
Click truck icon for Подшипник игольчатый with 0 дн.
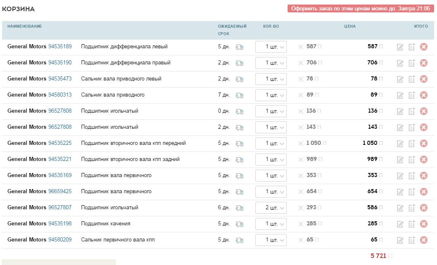(240, 111)
